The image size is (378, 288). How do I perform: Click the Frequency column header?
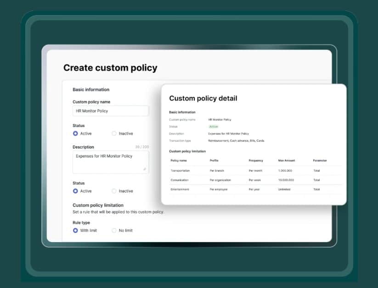(x=256, y=161)
